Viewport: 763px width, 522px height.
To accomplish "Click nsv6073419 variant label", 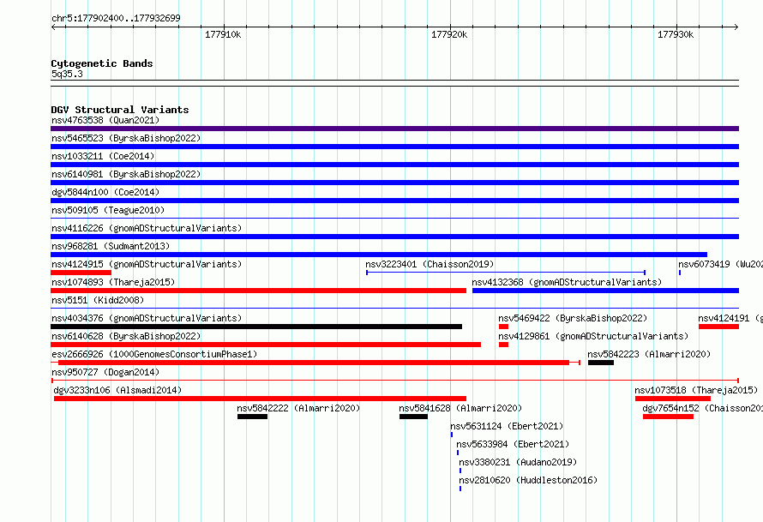I will (720, 264).
